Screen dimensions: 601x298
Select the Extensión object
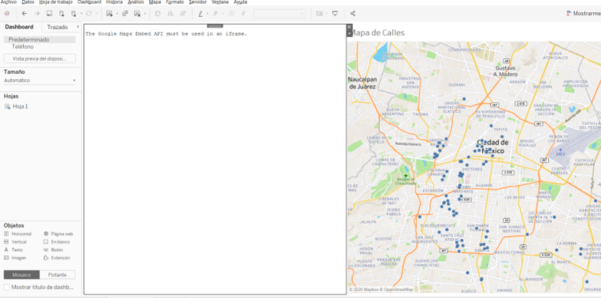[57, 258]
